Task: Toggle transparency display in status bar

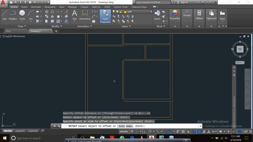Action: pos(183,131)
